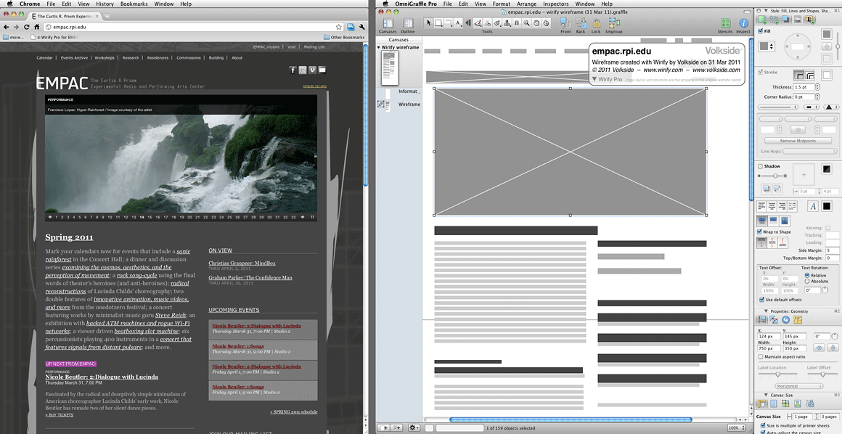
Task: Open Chrome wrench settings menu
Action: point(362,27)
